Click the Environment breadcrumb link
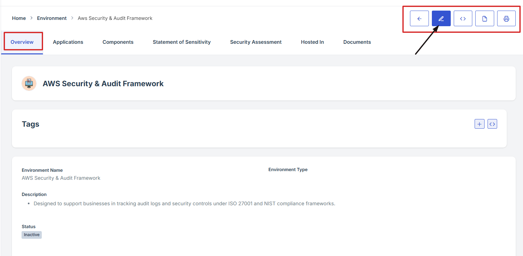Image resolution: width=523 pixels, height=256 pixels. pos(52,18)
